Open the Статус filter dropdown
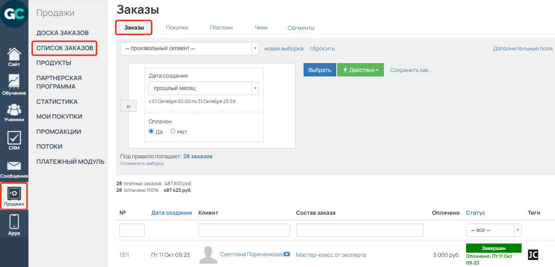The image size is (555, 267). 494,230
